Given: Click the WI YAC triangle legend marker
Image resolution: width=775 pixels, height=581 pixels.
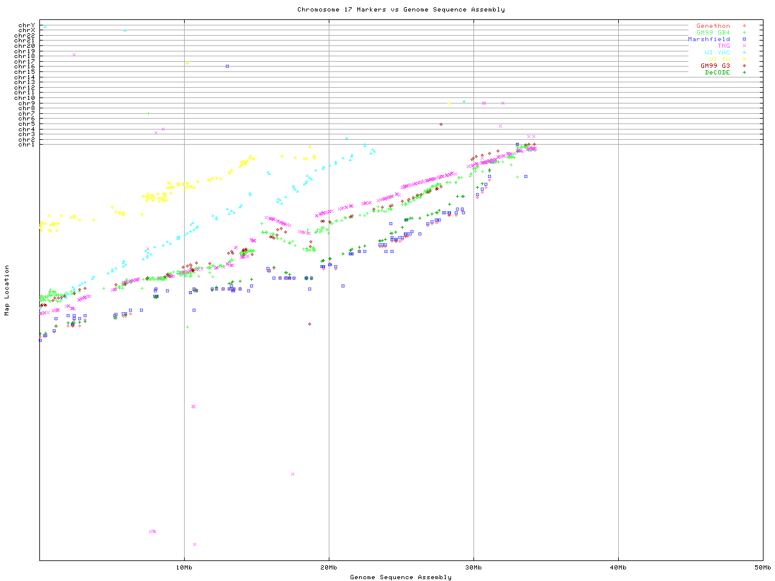Looking at the screenshot, I should click(x=744, y=53).
